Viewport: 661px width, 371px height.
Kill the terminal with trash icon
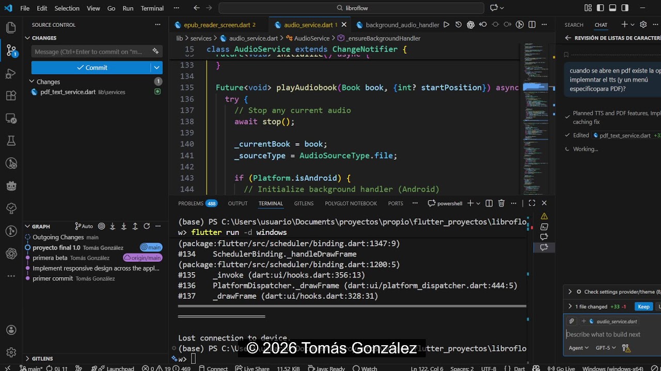[501, 204]
